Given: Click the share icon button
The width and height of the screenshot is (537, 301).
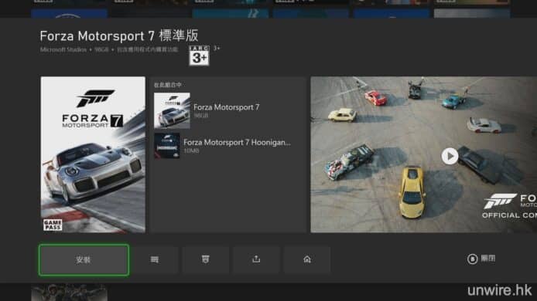Looking at the screenshot, I should point(256,260).
